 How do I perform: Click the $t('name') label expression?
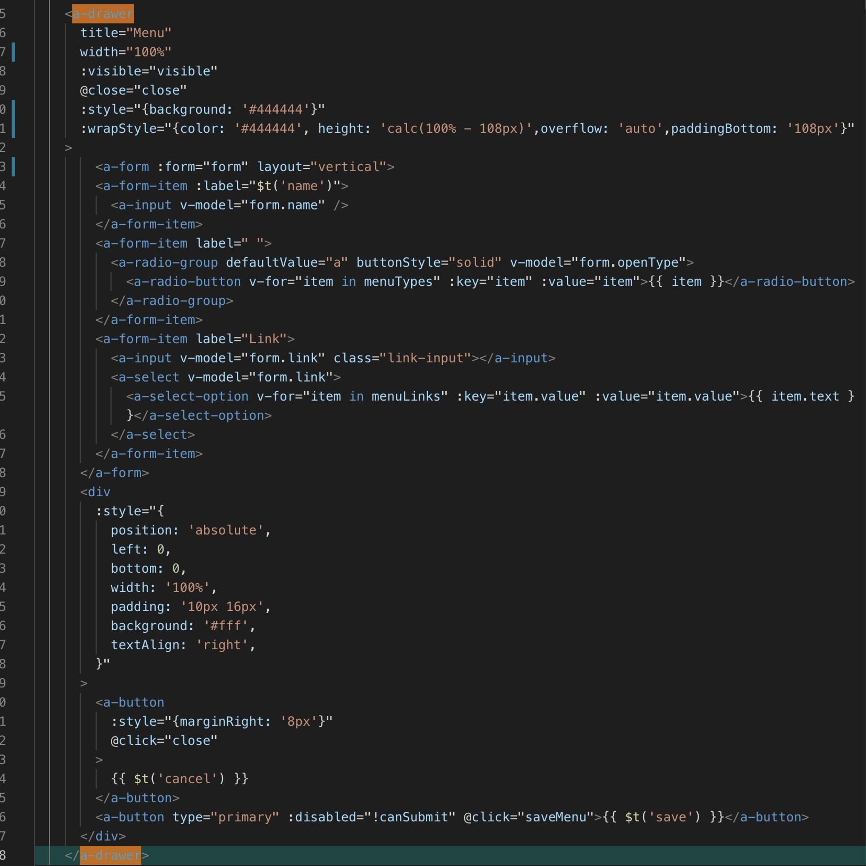click(295, 186)
